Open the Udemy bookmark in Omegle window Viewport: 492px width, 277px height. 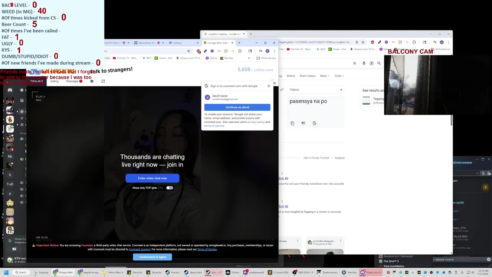(211, 58)
